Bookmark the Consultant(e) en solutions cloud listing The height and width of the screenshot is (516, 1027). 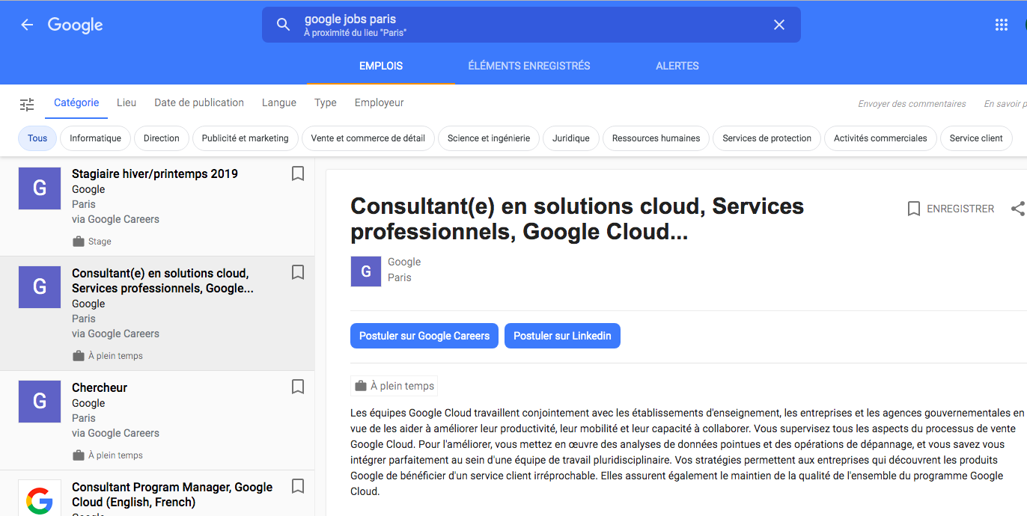pyautogui.click(x=298, y=272)
